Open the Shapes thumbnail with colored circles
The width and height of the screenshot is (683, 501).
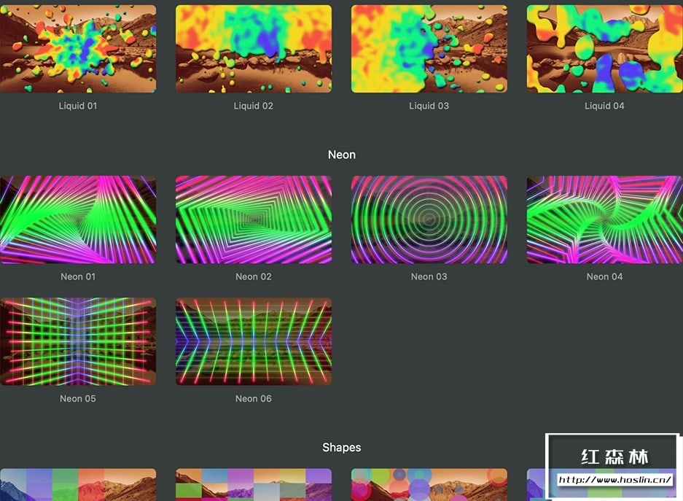(429, 484)
